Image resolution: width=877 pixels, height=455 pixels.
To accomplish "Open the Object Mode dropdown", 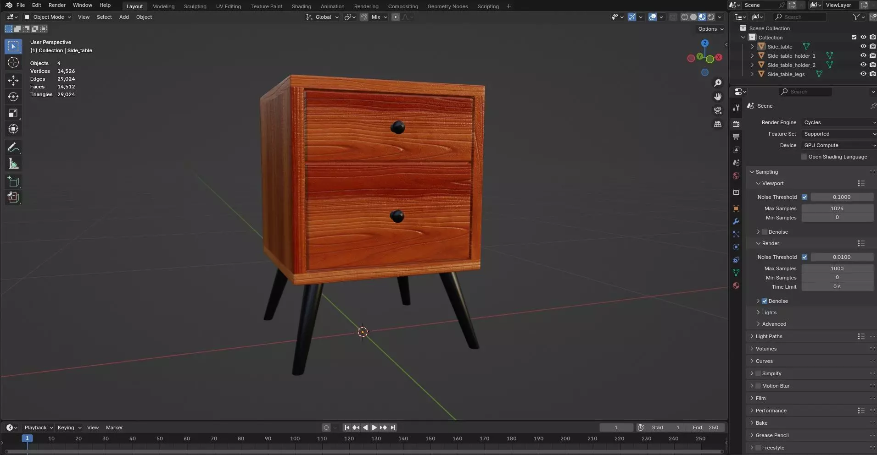I will 48,17.
